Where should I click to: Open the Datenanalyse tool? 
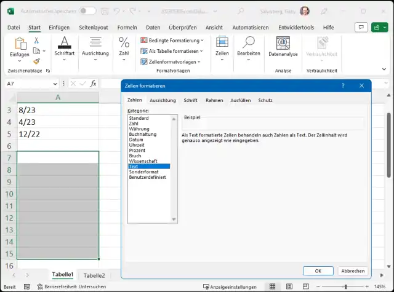pyautogui.click(x=283, y=44)
